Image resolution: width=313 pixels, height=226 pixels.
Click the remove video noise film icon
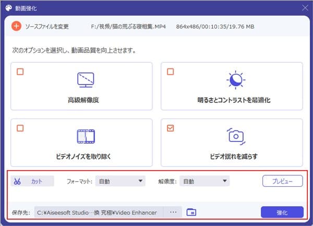(86, 137)
